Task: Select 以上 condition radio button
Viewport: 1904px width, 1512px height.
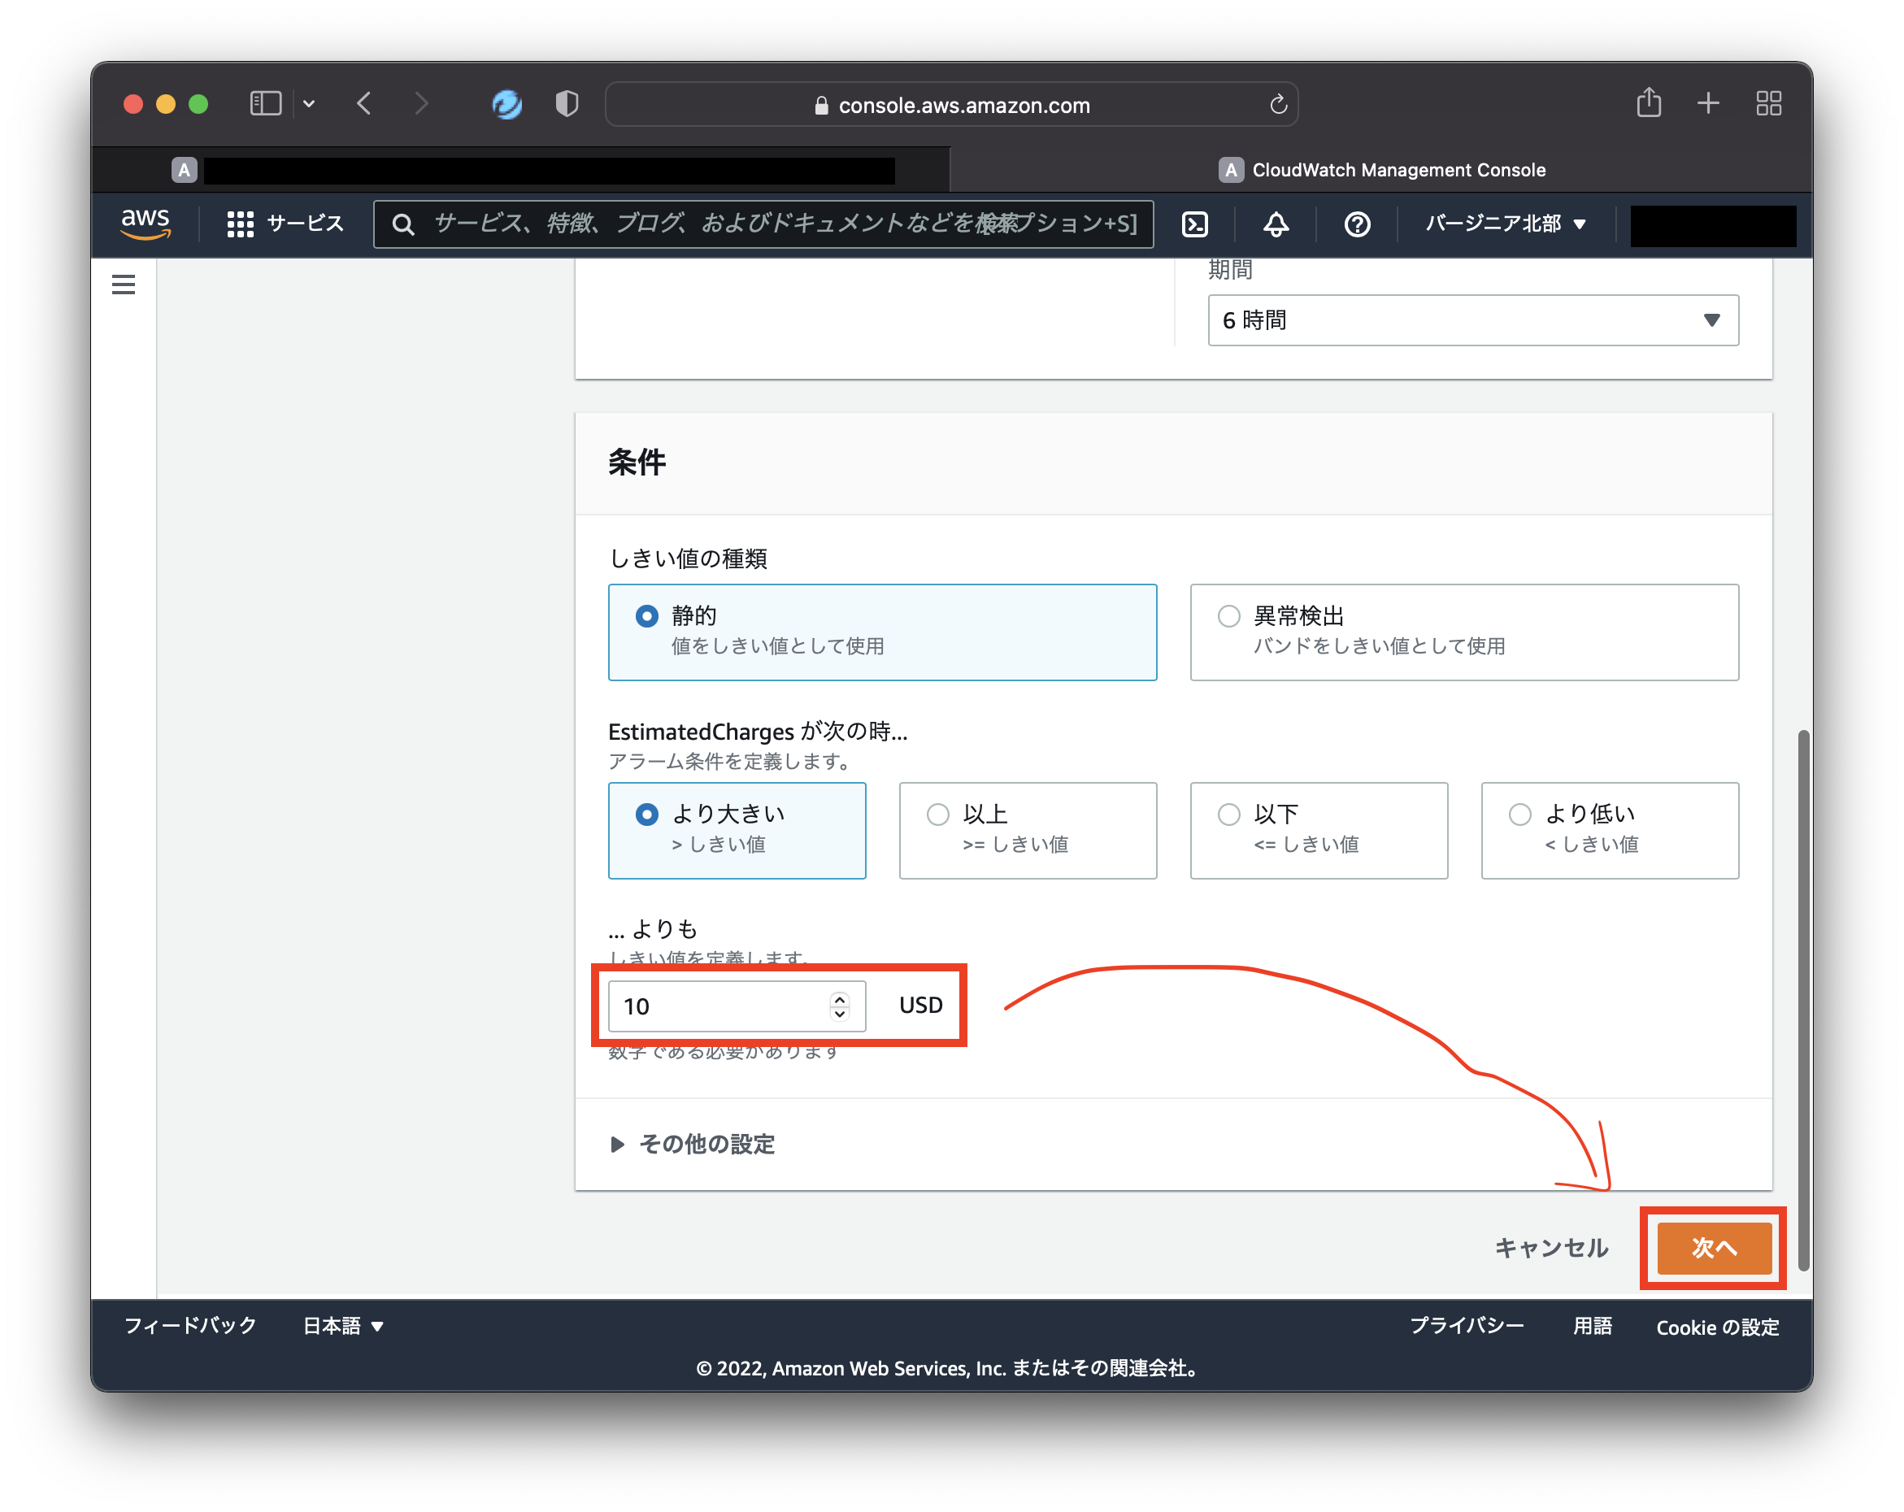Action: (938, 814)
